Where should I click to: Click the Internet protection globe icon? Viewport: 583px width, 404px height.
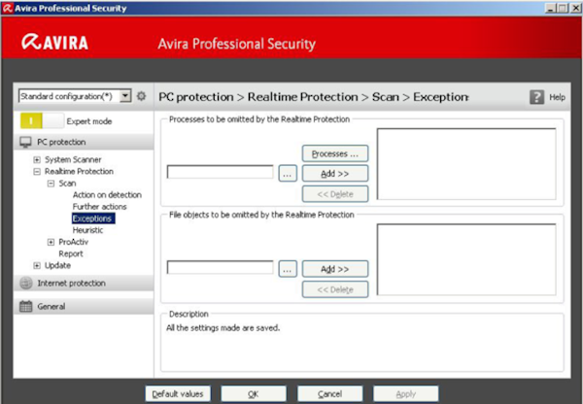tap(26, 284)
